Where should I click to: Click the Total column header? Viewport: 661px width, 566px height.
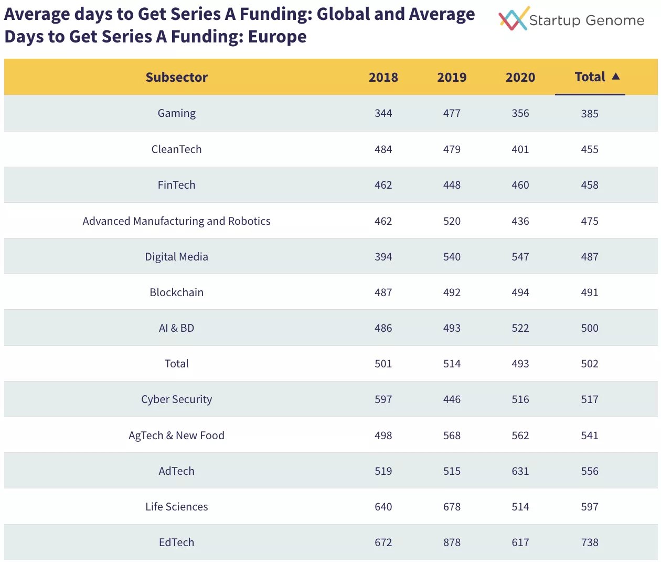[x=590, y=77]
